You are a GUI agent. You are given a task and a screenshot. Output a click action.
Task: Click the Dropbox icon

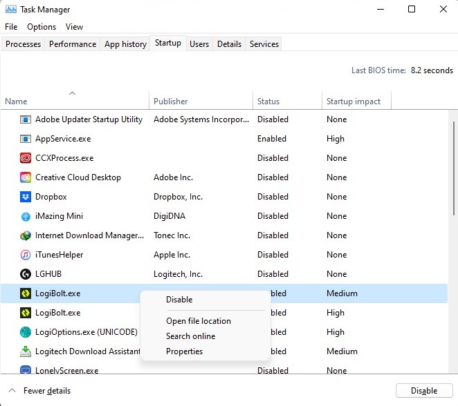pos(26,197)
